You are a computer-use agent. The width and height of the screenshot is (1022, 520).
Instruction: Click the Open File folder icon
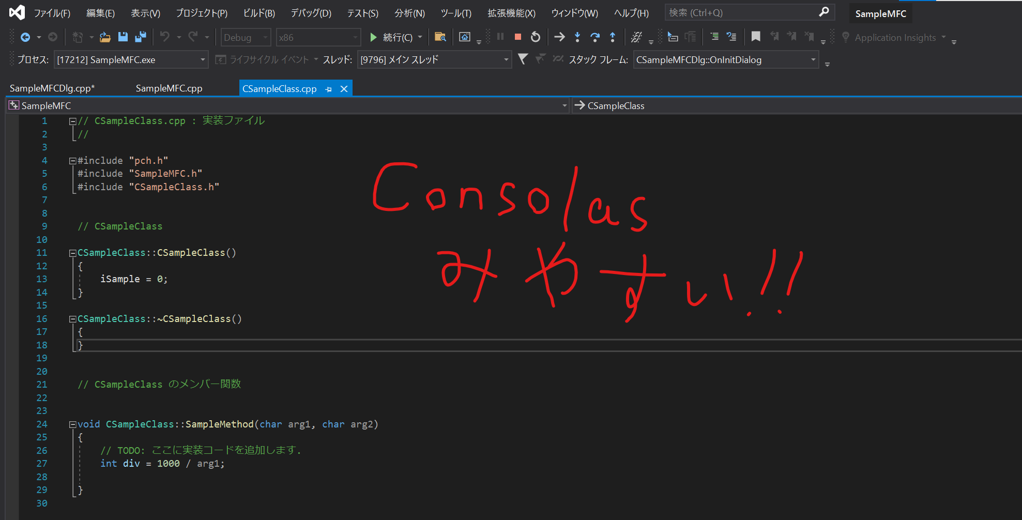[105, 37]
